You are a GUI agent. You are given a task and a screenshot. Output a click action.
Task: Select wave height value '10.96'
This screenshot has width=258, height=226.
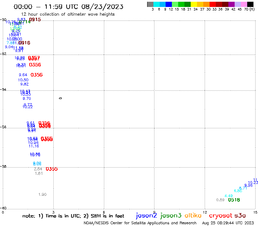point(33,143)
